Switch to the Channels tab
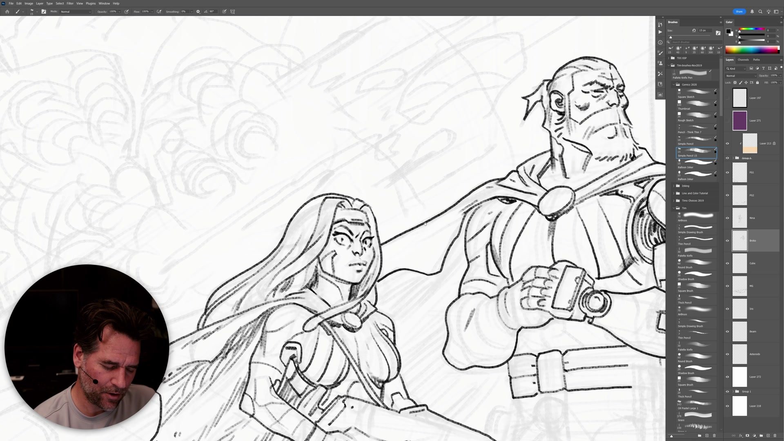 pyautogui.click(x=743, y=60)
